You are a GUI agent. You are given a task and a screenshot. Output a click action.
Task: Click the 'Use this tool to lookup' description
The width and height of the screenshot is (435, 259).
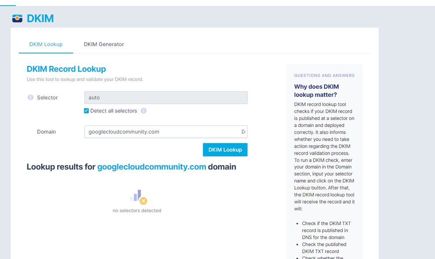point(85,79)
